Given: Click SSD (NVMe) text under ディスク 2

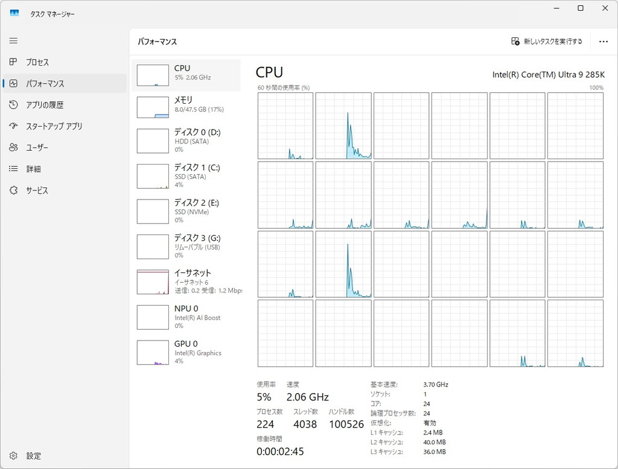Looking at the screenshot, I should (x=191, y=212).
